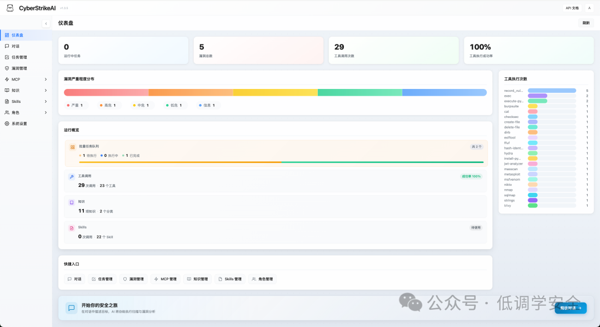Image resolution: width=600 pixels, height=327 pixels.
Task: Expand the MCP submenu chevron
Action: coord(46,80)
